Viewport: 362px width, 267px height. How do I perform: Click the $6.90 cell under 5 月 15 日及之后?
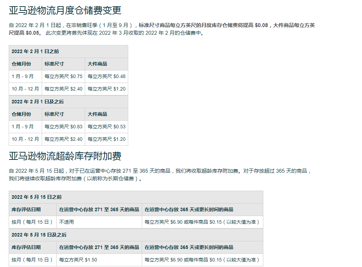[202, 260]
